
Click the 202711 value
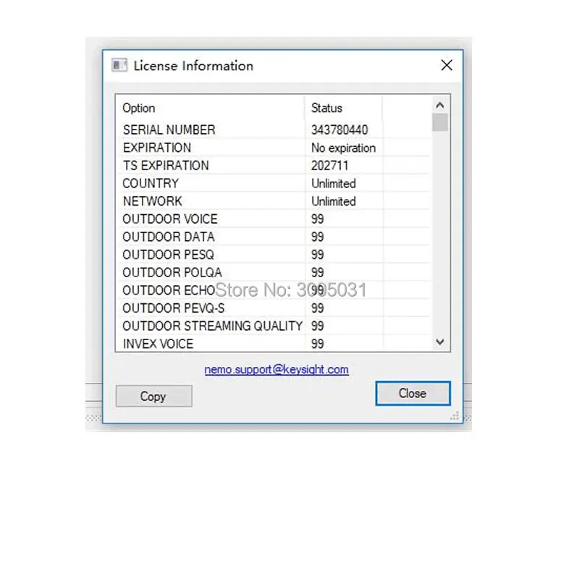tap(329, 166)
